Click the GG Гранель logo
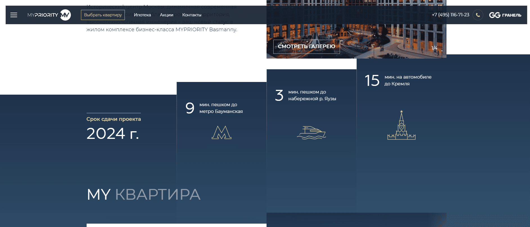530x227 pixels. 505,15
